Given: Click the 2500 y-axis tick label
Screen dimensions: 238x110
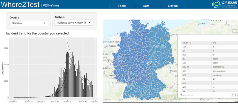Looking at the screenshot, I should coord(6,81).
